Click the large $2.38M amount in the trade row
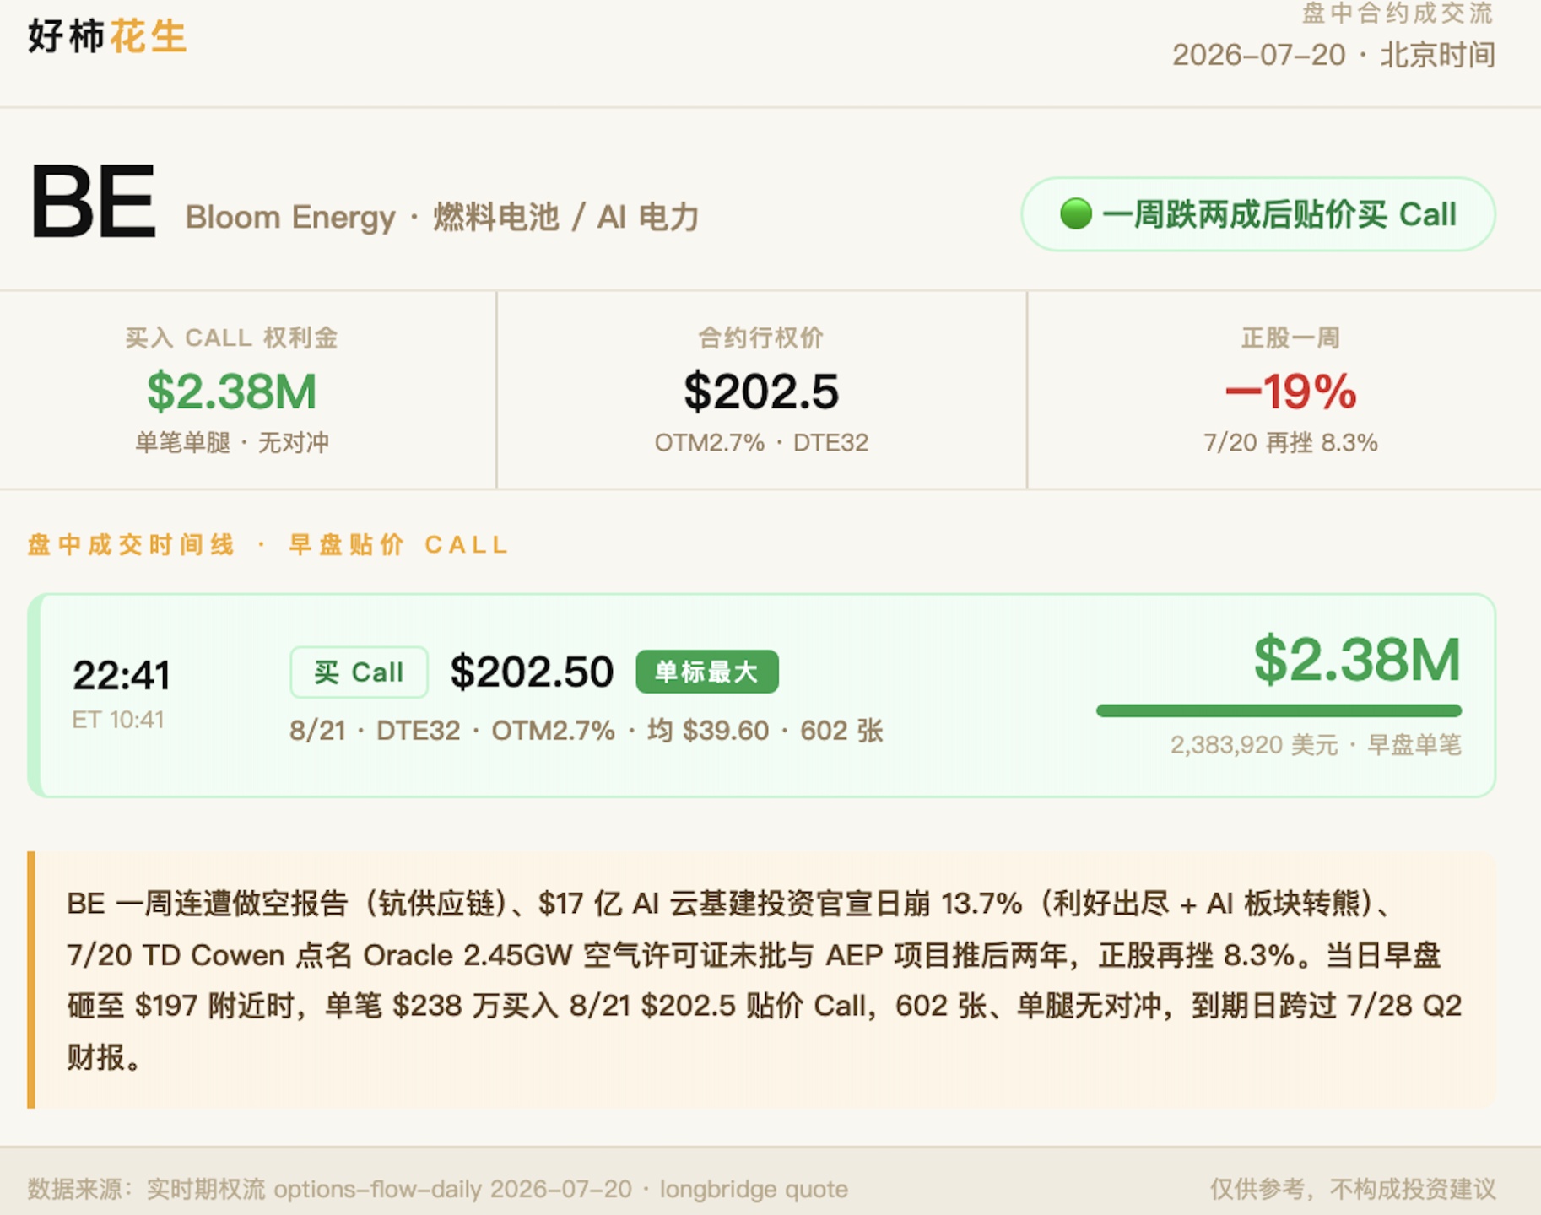1541x1215 pixels. point(1356,660)
